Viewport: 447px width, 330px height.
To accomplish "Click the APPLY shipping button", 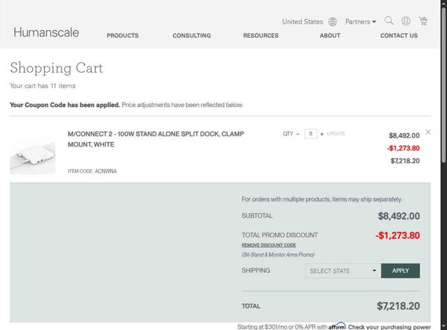I will pyautogui.click(x=400, y=271).
